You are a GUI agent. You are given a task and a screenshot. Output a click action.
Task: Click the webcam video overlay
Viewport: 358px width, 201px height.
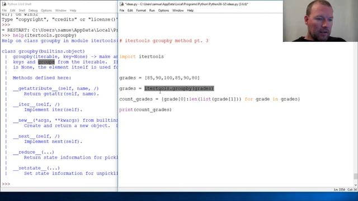pyautogui.click(x=321, y=21)
